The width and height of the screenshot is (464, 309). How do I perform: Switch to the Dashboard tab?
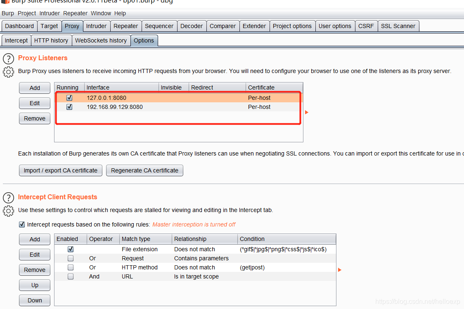[19, 26]
